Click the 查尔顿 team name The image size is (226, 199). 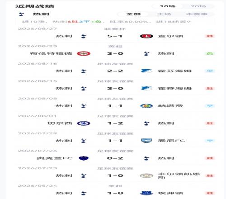[170, 36]
